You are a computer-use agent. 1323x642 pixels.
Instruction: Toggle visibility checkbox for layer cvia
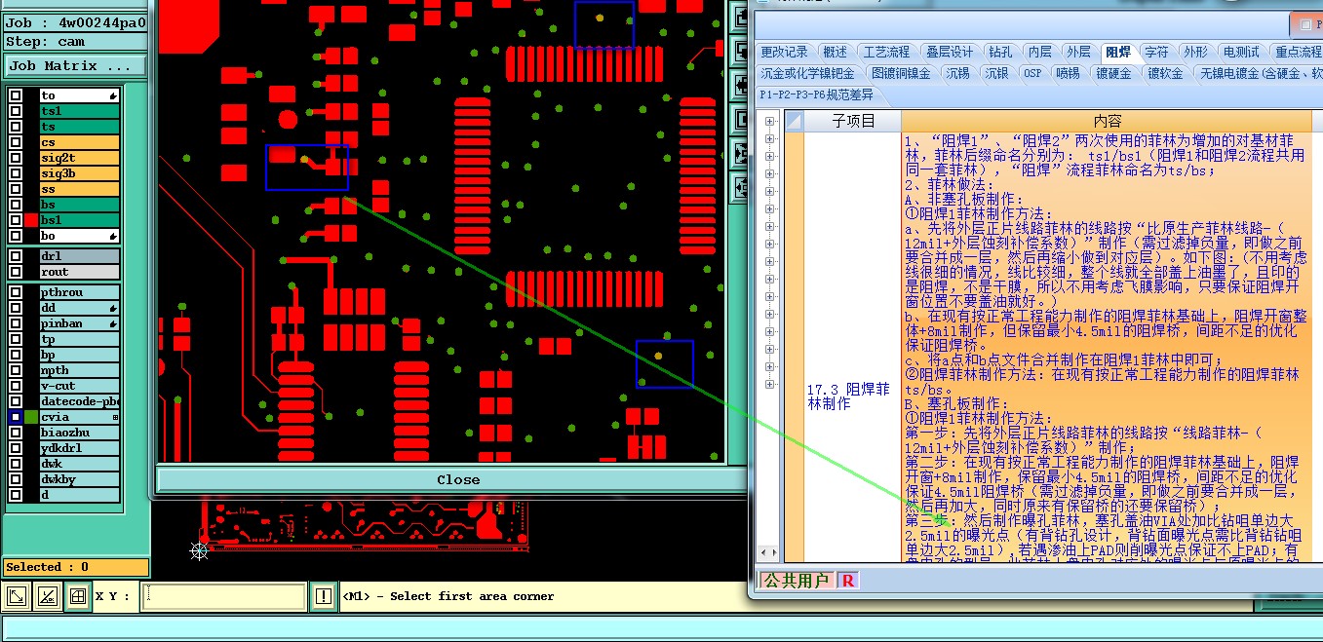coord(15,417)
